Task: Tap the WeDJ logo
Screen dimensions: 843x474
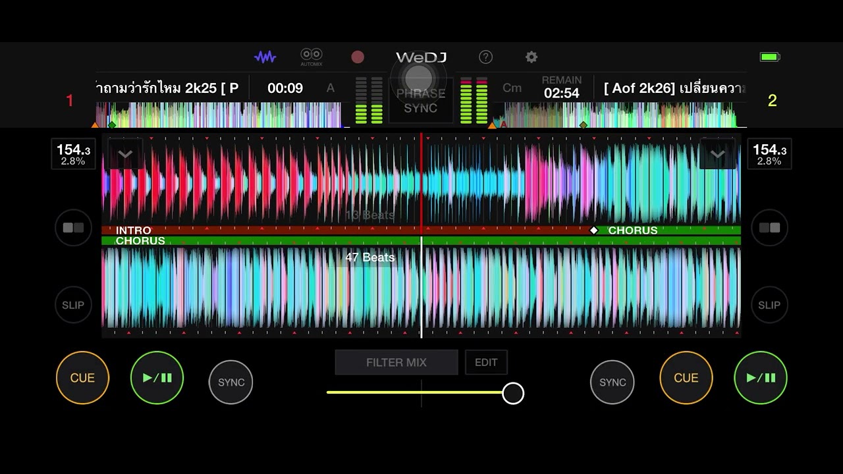Action: pos(421,57)
